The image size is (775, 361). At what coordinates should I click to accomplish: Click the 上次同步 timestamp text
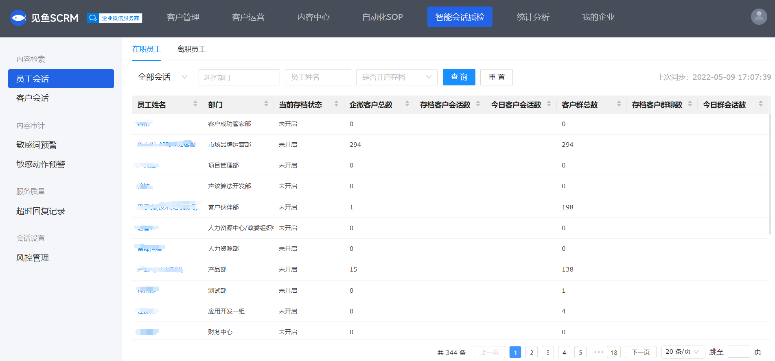pyautogui.click(x=714, y=77)
